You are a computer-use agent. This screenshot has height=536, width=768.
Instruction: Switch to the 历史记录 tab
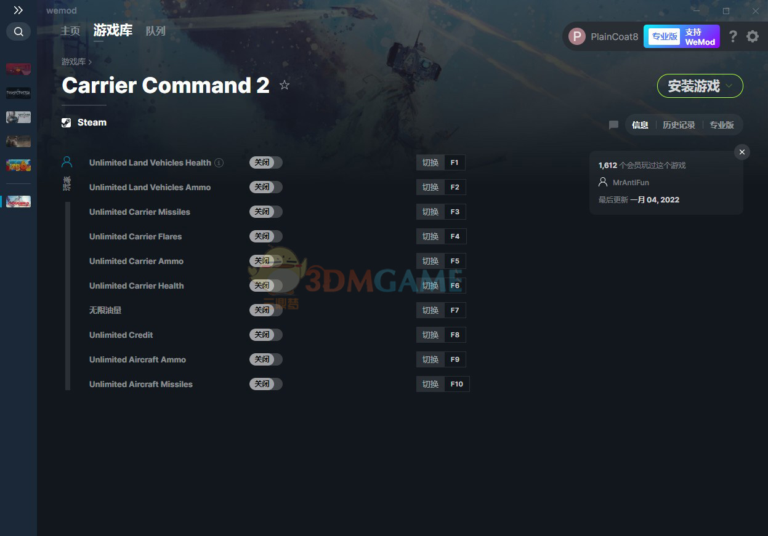pos(679,125)
